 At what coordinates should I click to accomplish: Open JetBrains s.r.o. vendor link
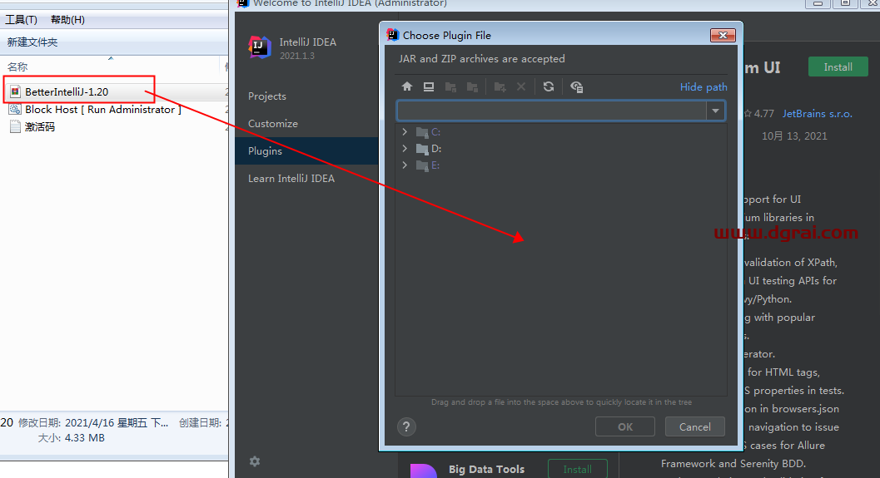[818, 114]
